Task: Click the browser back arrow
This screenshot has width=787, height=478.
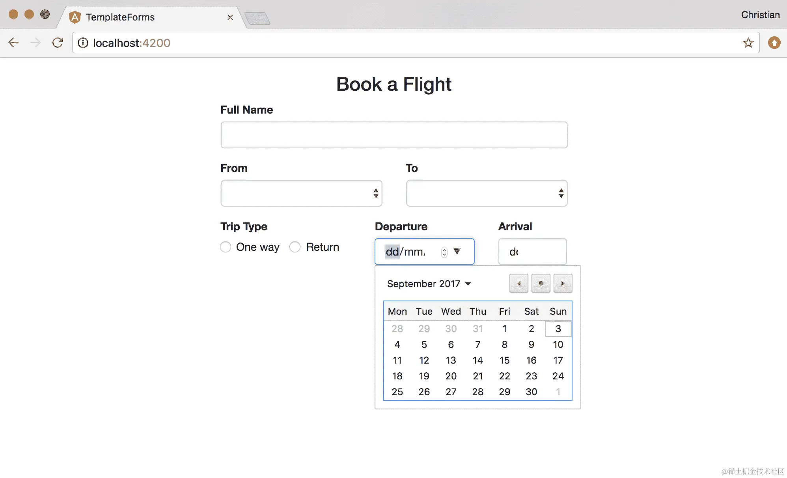Action: tap(13, 43)
